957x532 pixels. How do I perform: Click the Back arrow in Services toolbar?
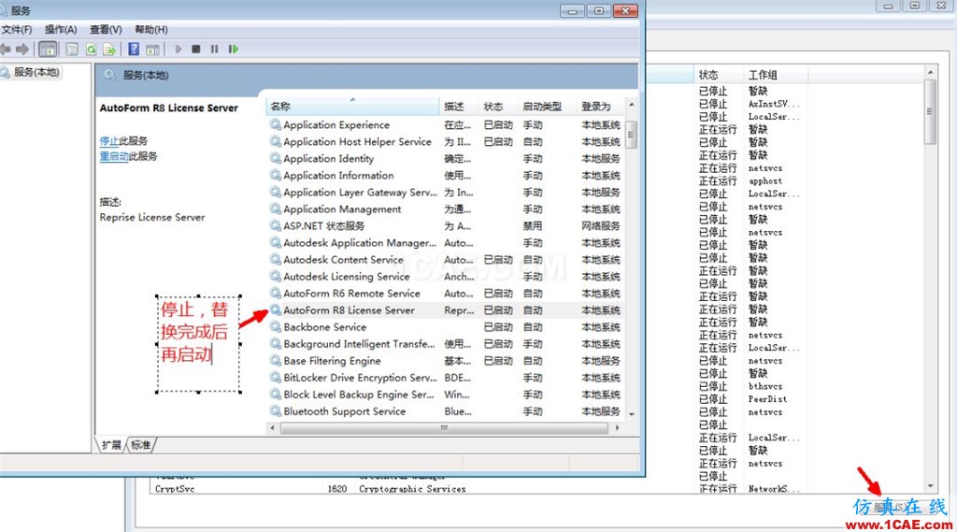click(6, 49)
